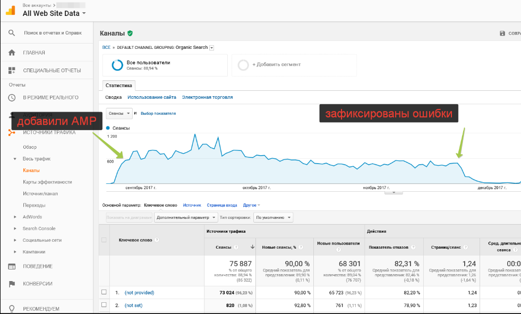Click the sort arrow in Сеансы column
The width and height of the screenshot is (521, 314).
(x=252, y=247)
